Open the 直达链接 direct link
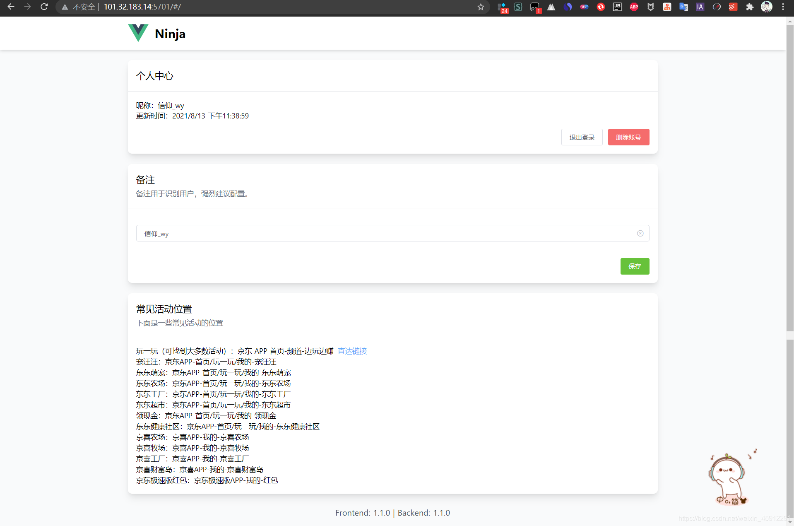794x526 pixels. 352,351
